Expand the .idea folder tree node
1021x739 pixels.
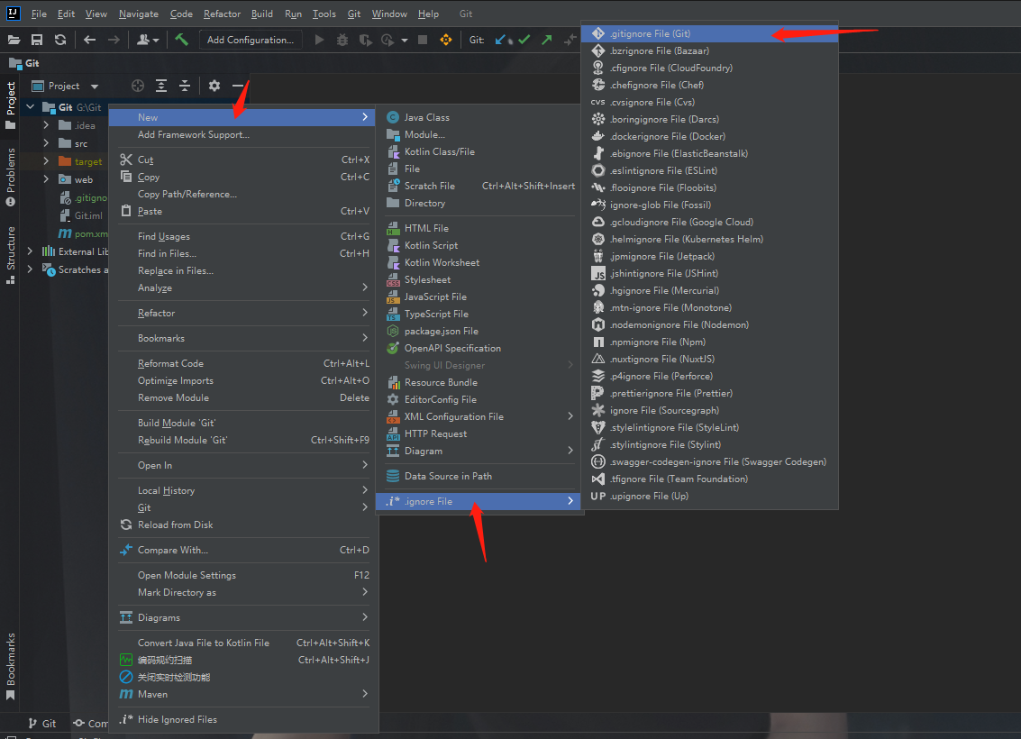coord(46,125)
